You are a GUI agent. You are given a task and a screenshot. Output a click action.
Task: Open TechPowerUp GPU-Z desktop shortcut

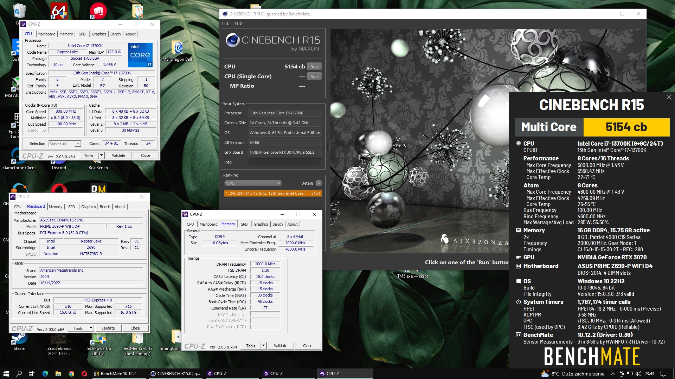pos(98,345)
